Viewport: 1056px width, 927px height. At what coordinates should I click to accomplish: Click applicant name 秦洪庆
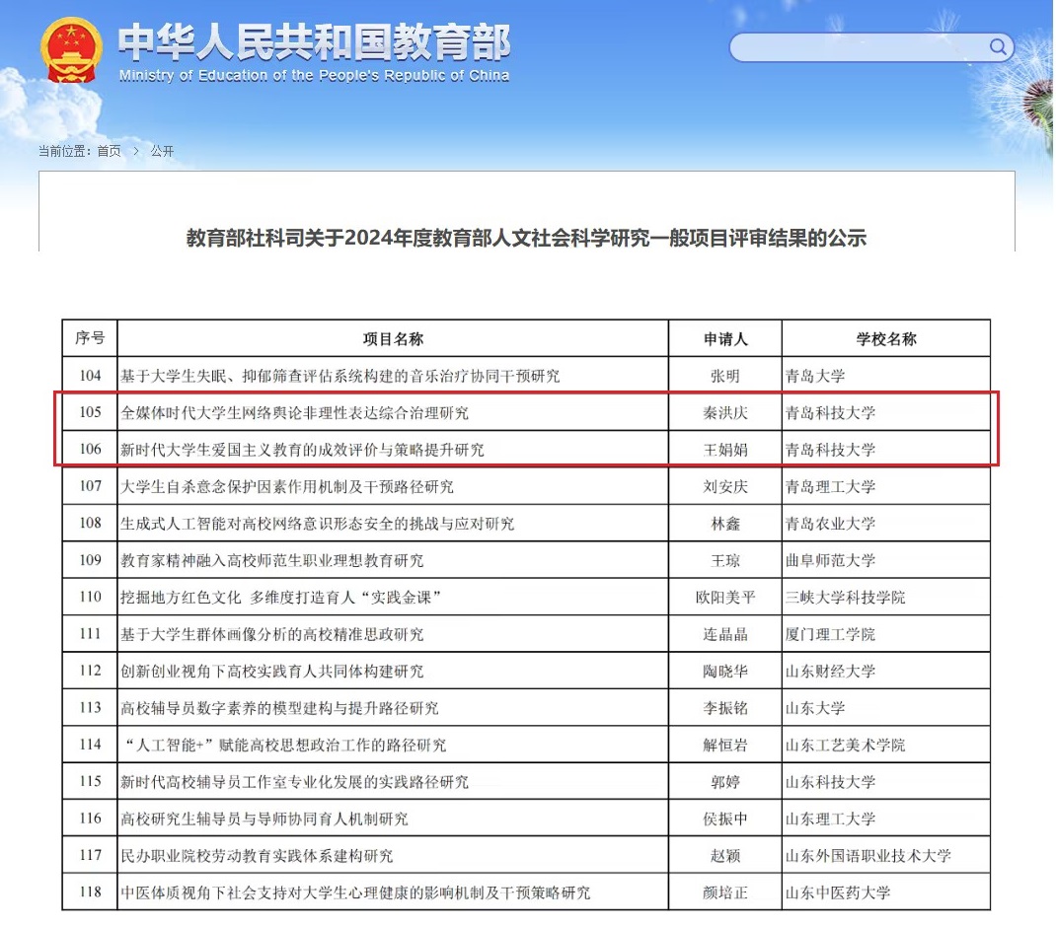click(x=725, y=412)
